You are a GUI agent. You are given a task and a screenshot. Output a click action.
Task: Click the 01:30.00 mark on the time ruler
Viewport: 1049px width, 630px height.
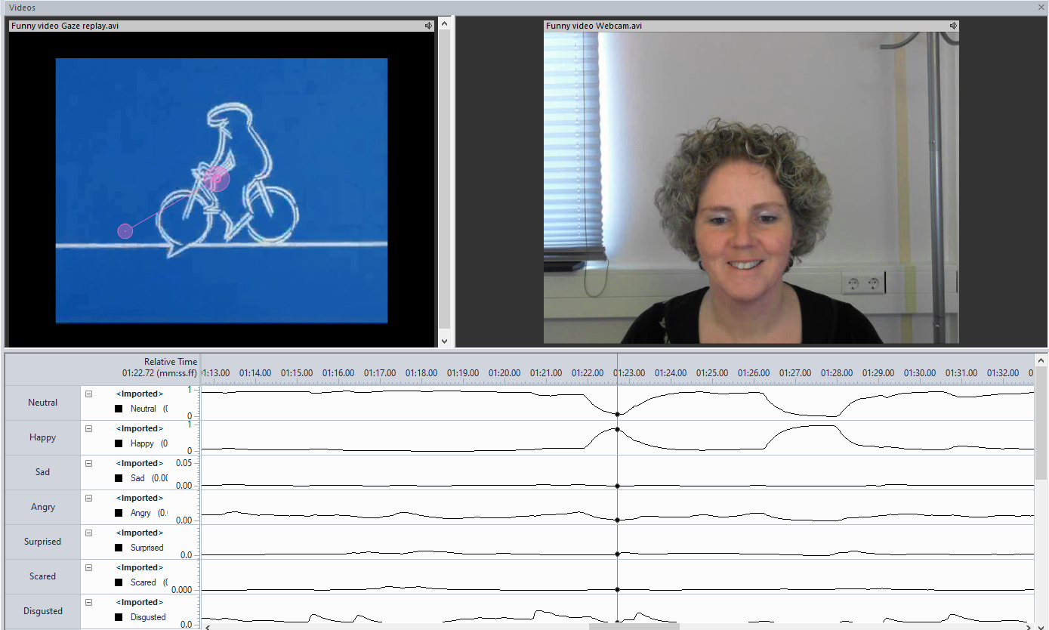[920, 373]
